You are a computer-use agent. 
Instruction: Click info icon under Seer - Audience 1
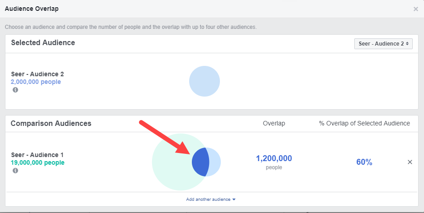point(15,171)
